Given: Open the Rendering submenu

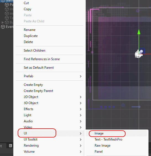Looking at the screenshot, I should (50, 145).
